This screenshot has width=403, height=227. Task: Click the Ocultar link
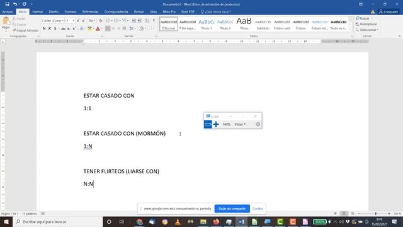click(258, 209)
